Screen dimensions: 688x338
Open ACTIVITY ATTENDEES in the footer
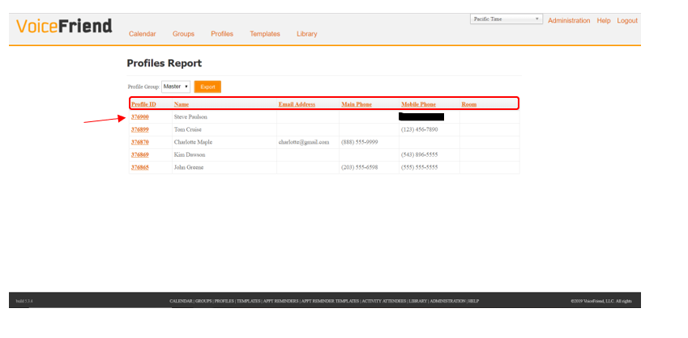click(384, 302)
